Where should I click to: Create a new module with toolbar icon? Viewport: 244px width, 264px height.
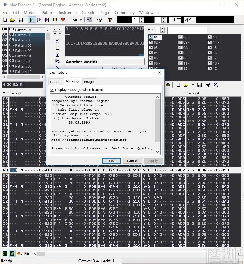pyautogui.click(x=5, y=20)
